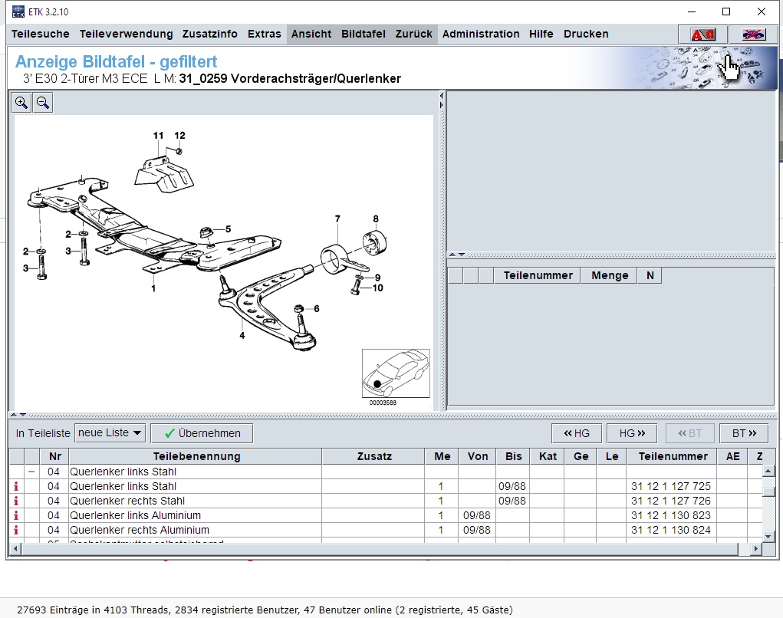Select part number 31 12 1 130 823 row

coord(387,515)
